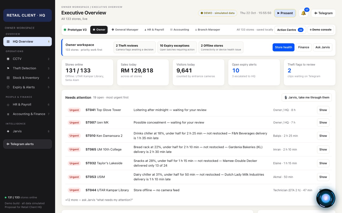
Task: Switch to the Finance view
Action: click(x=304, y=47)
